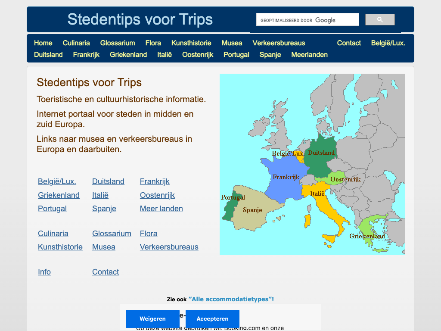Open Culinaria in the top navigation
This screenshot has height=331, width=441.
coord(76,43)
